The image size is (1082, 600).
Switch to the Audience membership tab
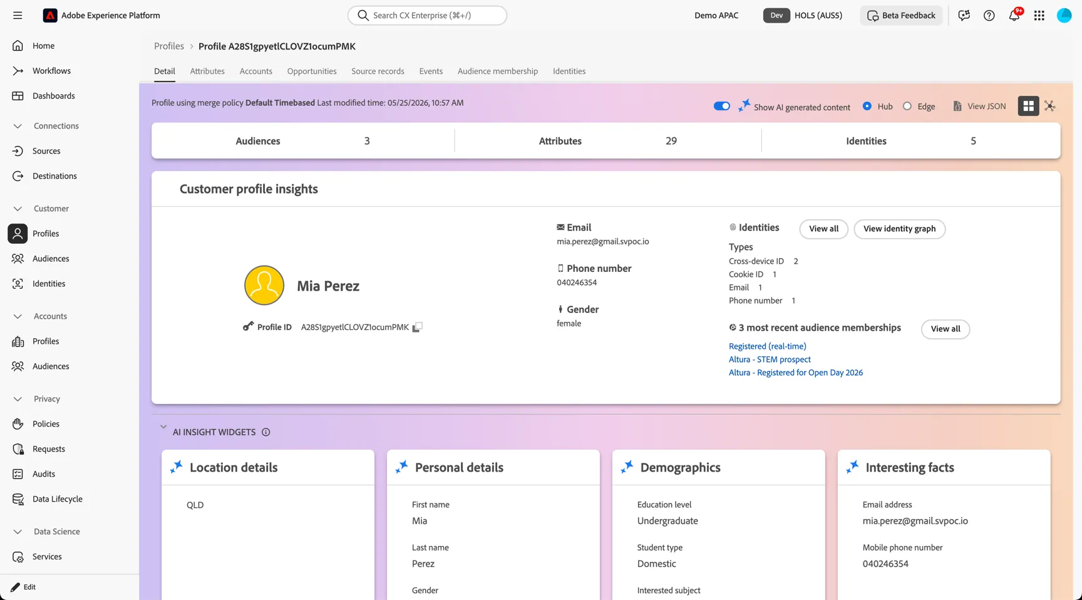point(498,71)
